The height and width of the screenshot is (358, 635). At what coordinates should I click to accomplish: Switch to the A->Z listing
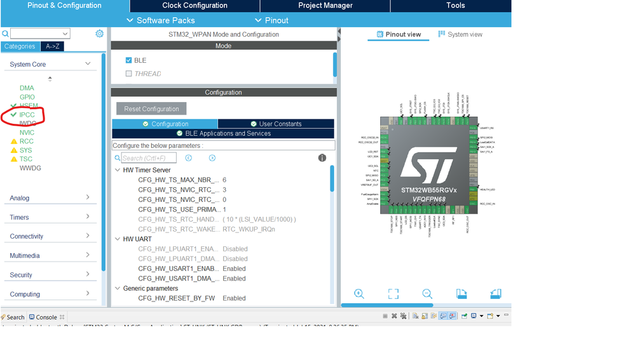pyautogui.click(x=52, y=46)
